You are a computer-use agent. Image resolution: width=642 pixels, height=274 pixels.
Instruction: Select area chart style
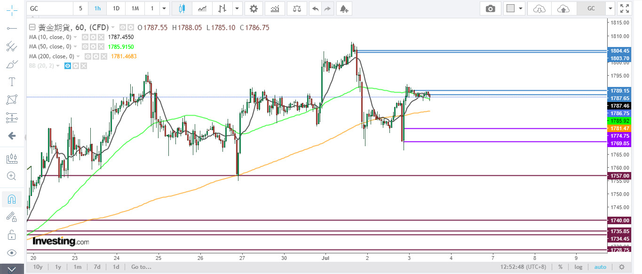[202, 8]
